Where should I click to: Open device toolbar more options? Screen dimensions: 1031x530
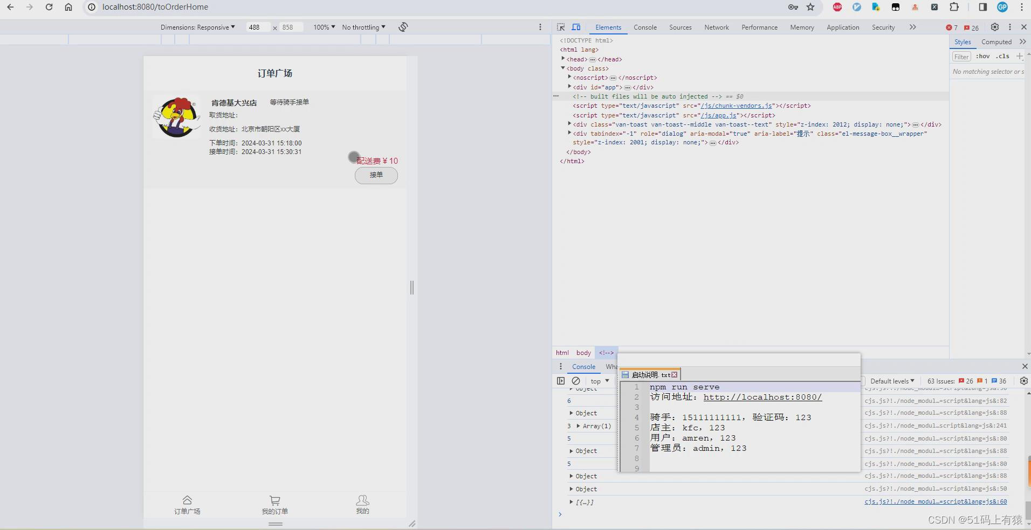[540, 27]
